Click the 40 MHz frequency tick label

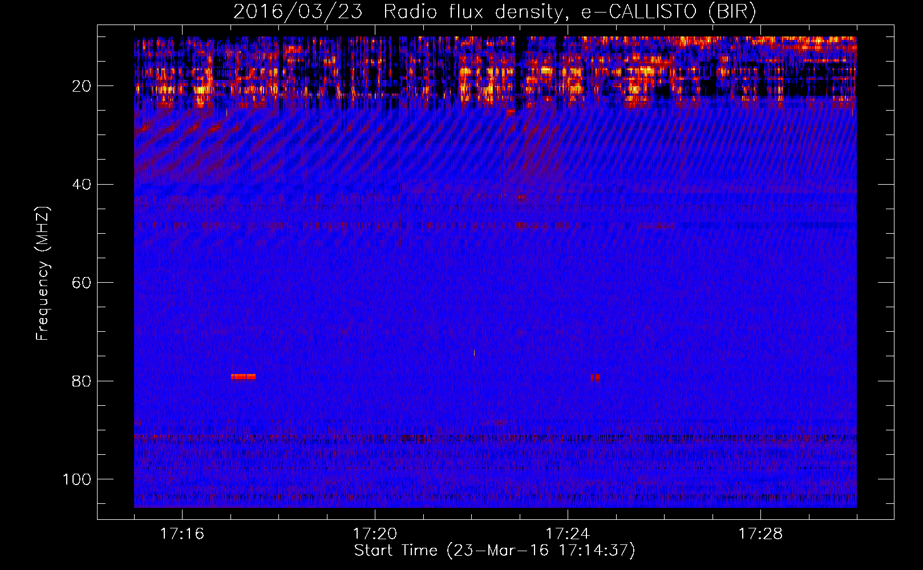coord(82,185)
